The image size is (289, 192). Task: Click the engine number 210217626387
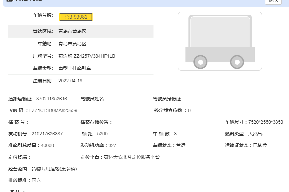tap(47, 134)
